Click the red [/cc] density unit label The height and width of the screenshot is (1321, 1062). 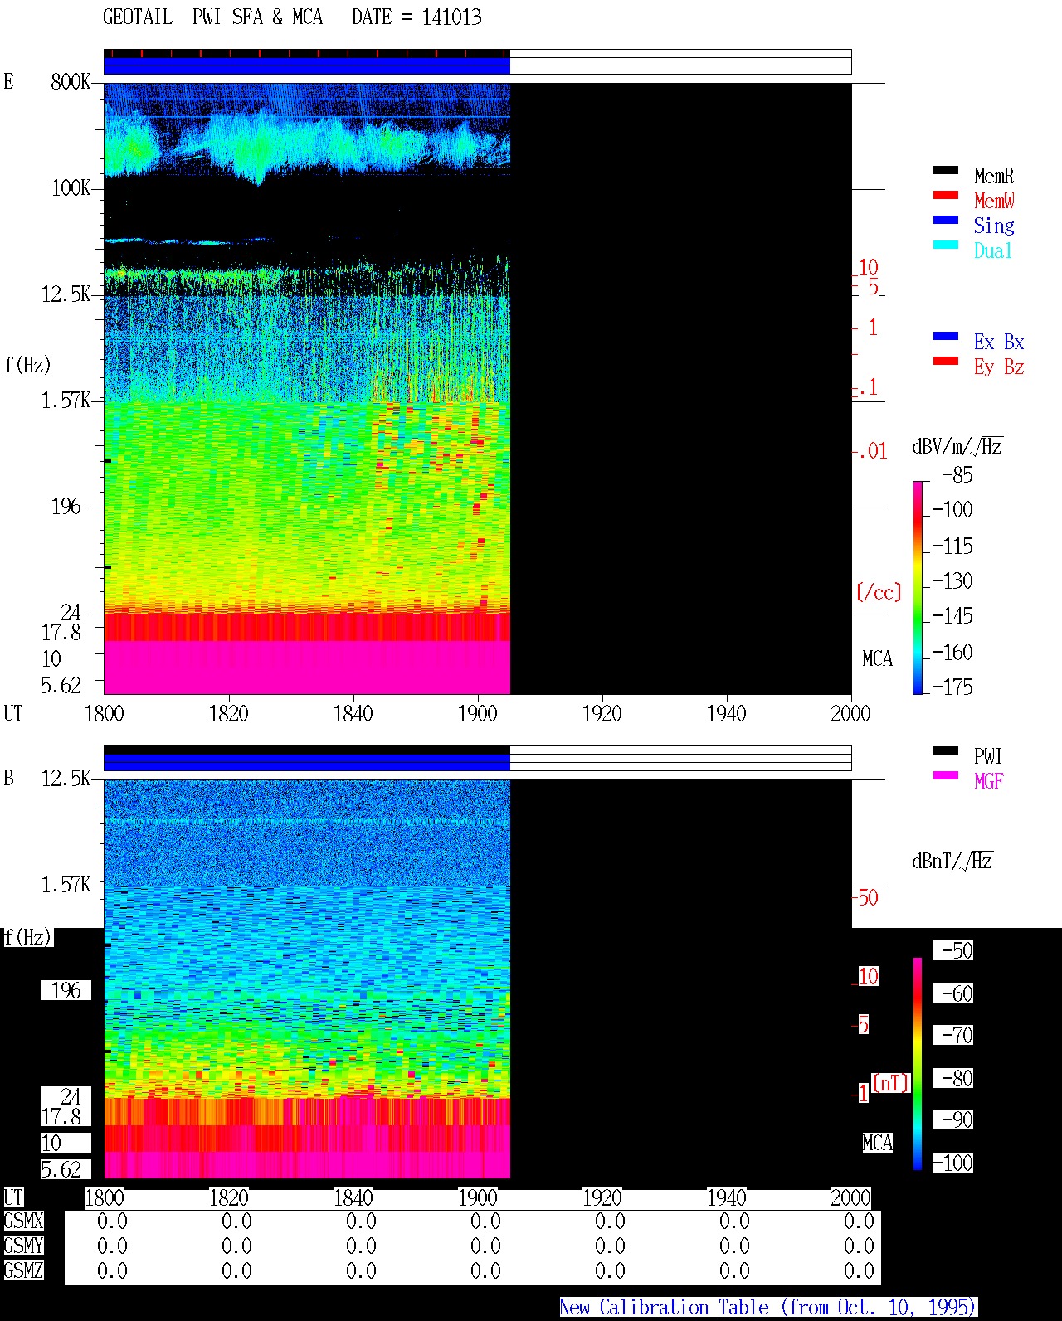coord(879,592)
